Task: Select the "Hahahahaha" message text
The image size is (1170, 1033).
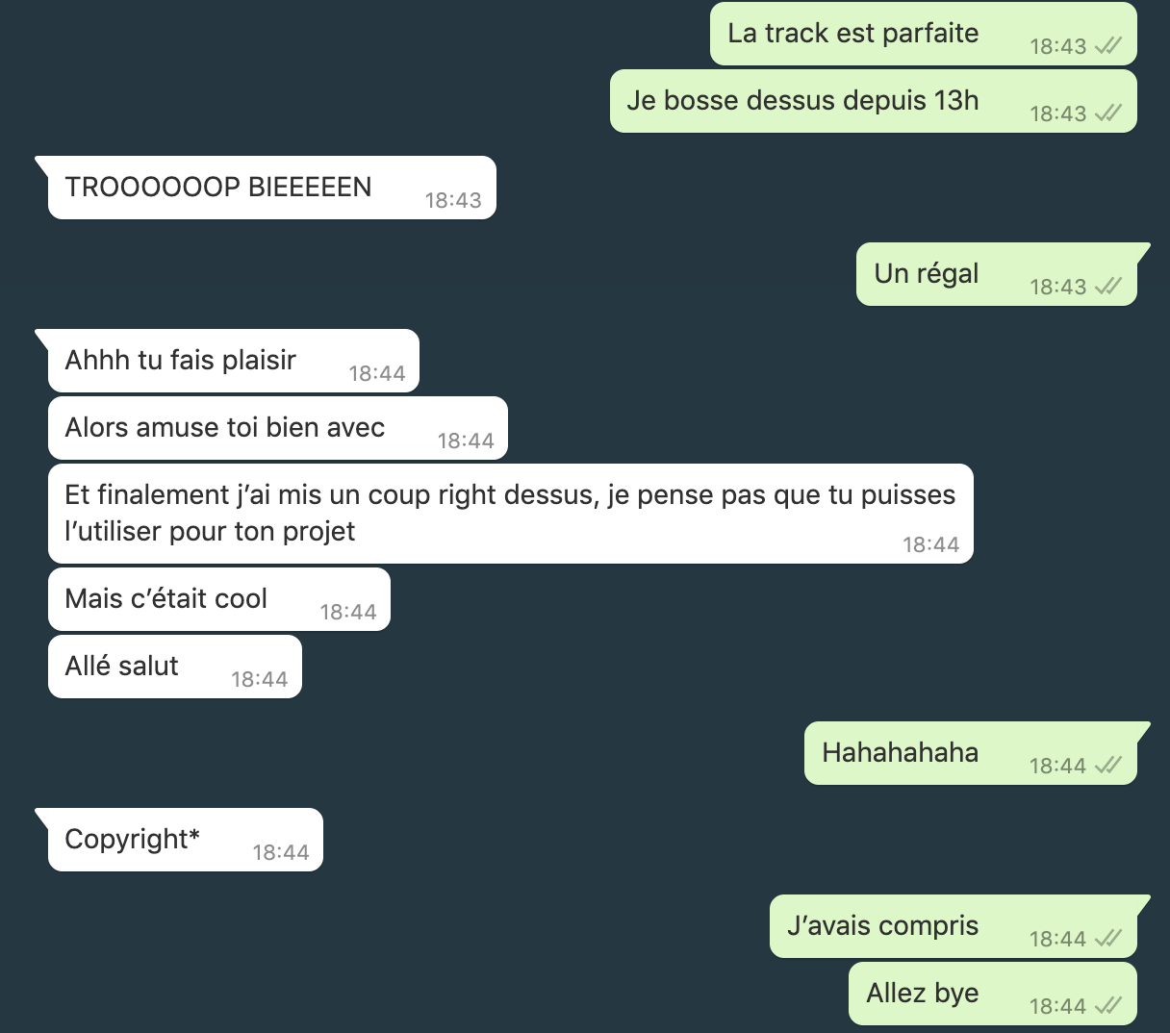Action: 901,752
